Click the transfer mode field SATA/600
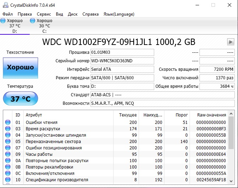The height and width of the screenshot is (188, 238). tap(122, 78)
